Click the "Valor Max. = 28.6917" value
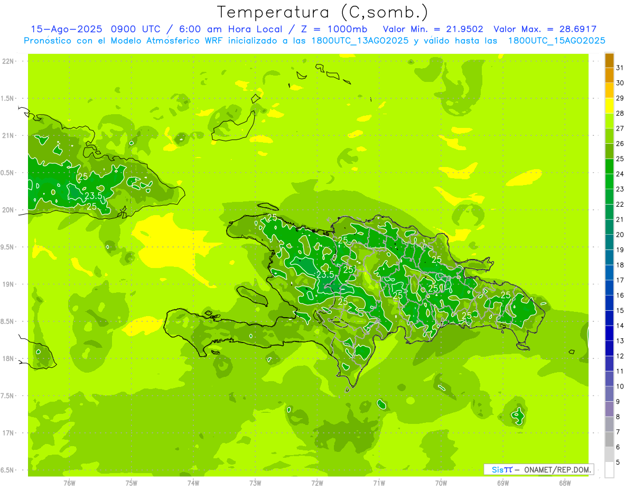This screenshot has width=634, height=490. (546, 29)
